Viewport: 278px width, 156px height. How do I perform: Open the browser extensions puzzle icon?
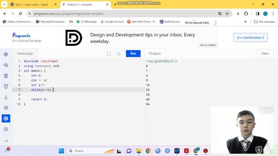pos(246,13)
